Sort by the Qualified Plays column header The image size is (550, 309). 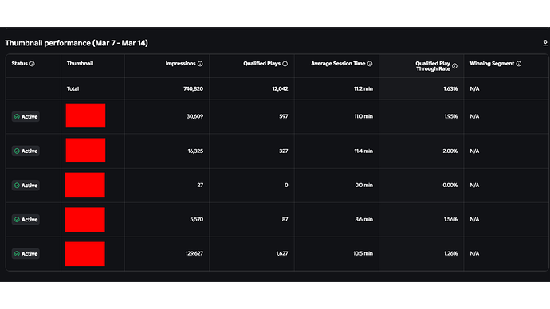click(x=261, y=64)
